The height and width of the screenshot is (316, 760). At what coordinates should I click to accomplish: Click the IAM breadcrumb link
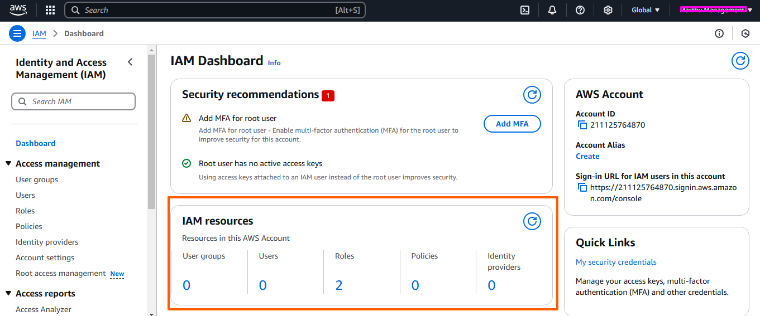click(39, 33)
